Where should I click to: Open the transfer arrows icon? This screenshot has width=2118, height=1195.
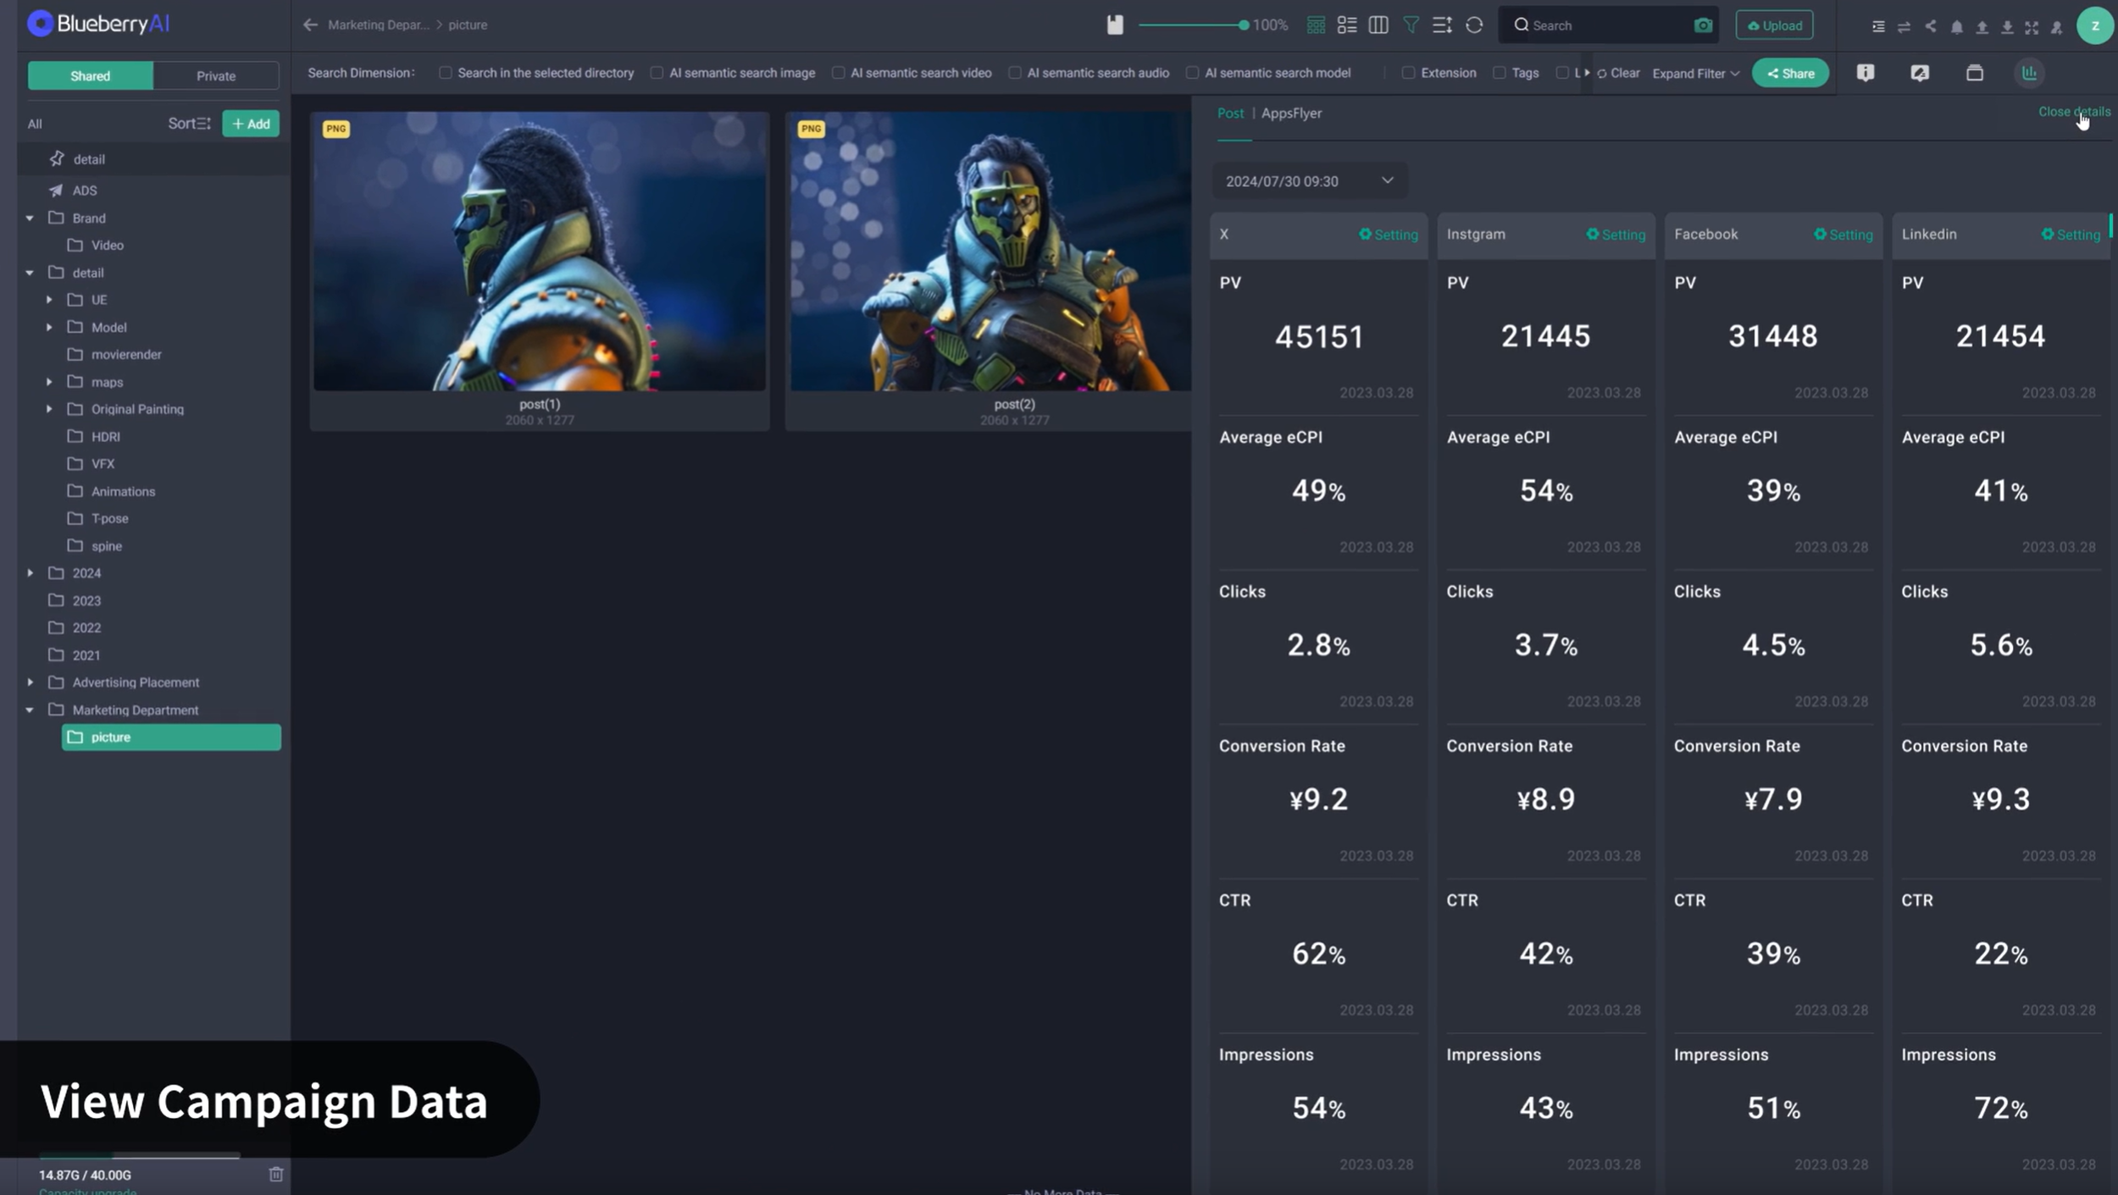pos(1904,26)
